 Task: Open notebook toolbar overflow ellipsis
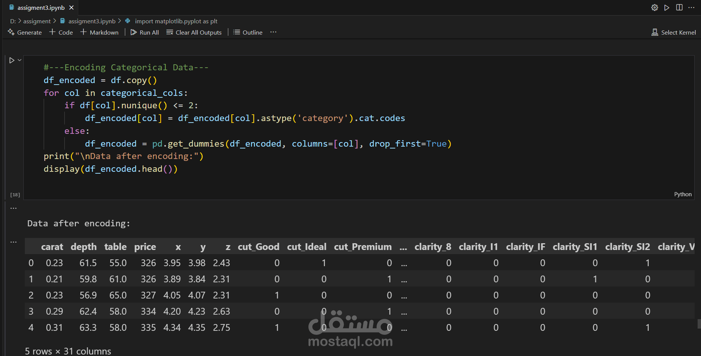(273, 32)
